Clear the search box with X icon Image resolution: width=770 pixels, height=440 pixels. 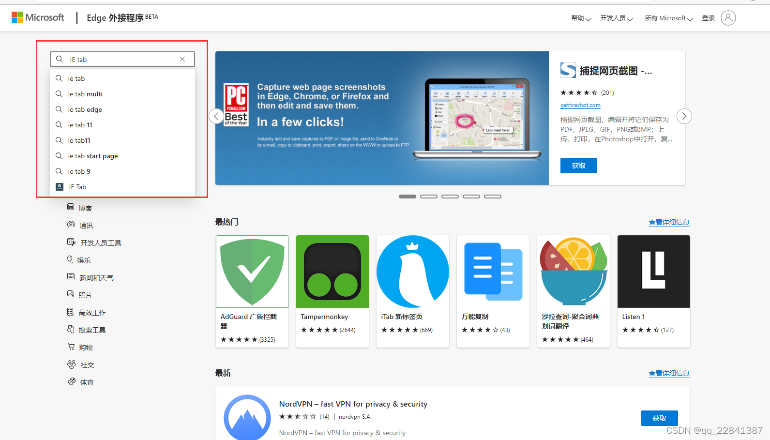tap(182, 59)
